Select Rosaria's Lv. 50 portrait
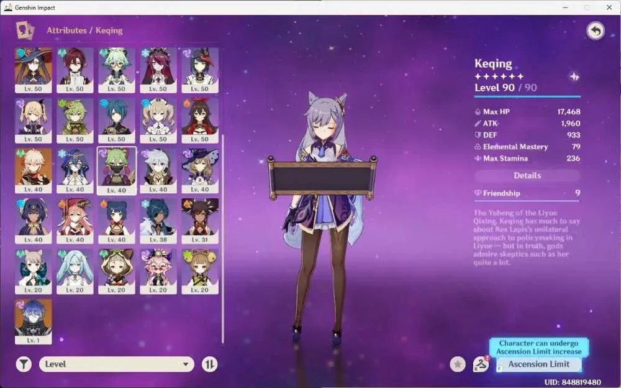The width and height of the screenshot is (621, 388). (x=158, y=70)
